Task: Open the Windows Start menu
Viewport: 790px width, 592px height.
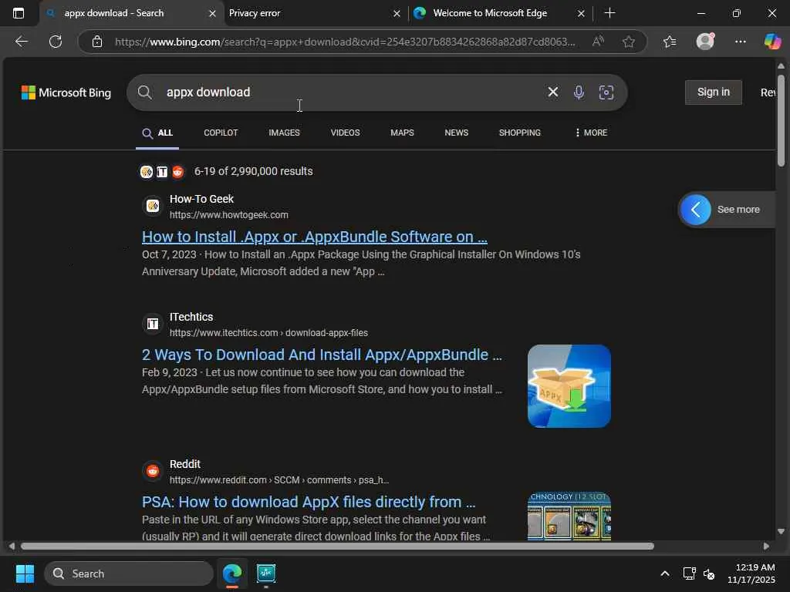Action: click(x=25, y=573)
